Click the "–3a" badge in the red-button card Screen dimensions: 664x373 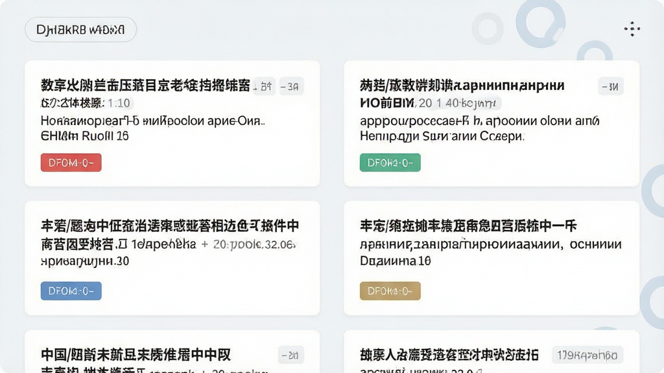click(290, 86)
